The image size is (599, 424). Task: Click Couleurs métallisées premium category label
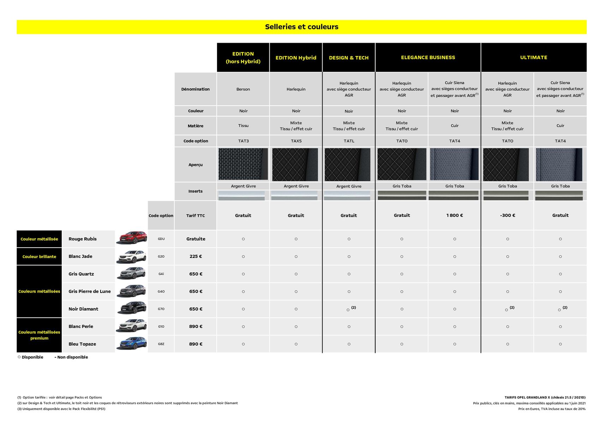point(39,335)
